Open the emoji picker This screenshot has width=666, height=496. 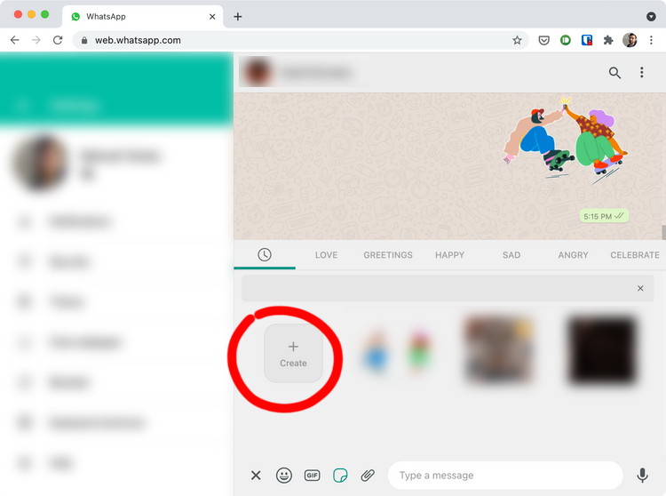tap(284, 476)
